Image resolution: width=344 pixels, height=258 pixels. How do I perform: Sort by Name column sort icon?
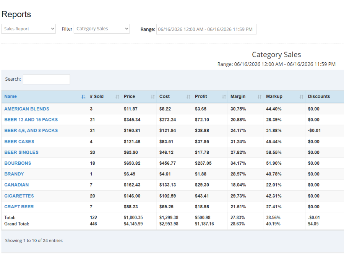tap(83, 97)
